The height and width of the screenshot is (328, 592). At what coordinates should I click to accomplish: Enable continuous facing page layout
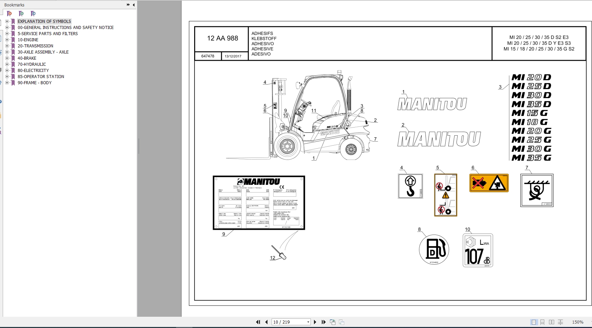pyautogui.click(x=560, y=322)
